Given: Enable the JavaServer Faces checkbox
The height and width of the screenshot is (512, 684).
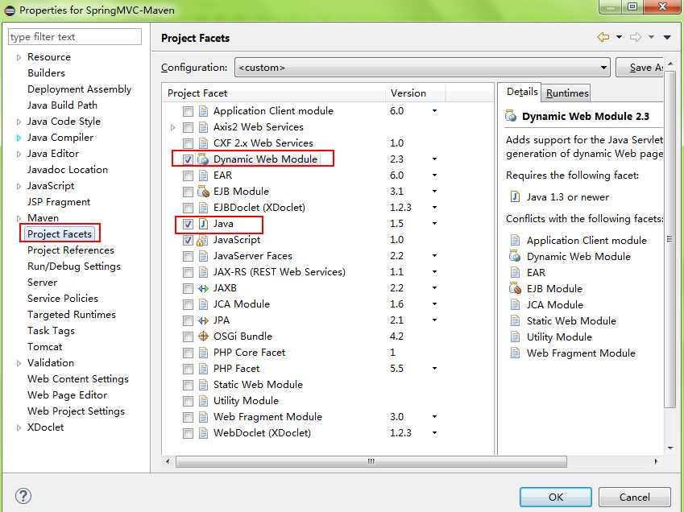Looking at the screenshot, I should coord(188,256).
